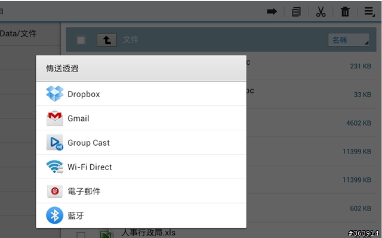Tap the 33 KB file size
Viewport: 382px width, 238px height.
coord(362,95)
